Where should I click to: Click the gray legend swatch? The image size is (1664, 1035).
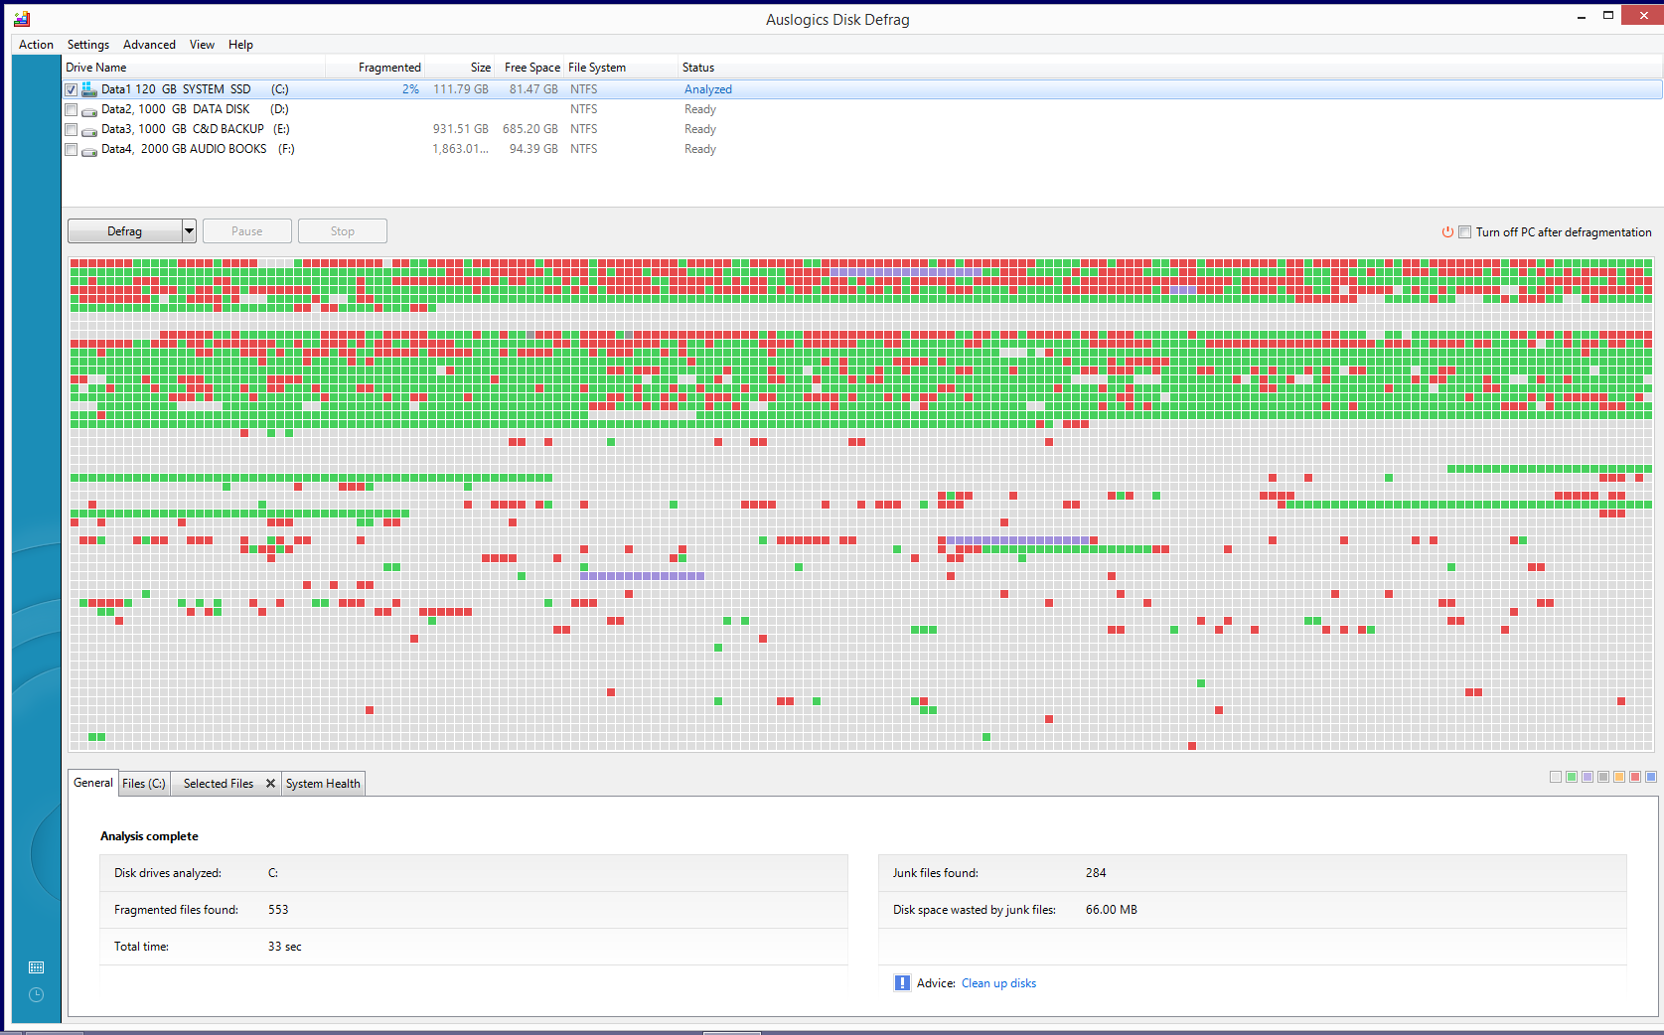1603,777
